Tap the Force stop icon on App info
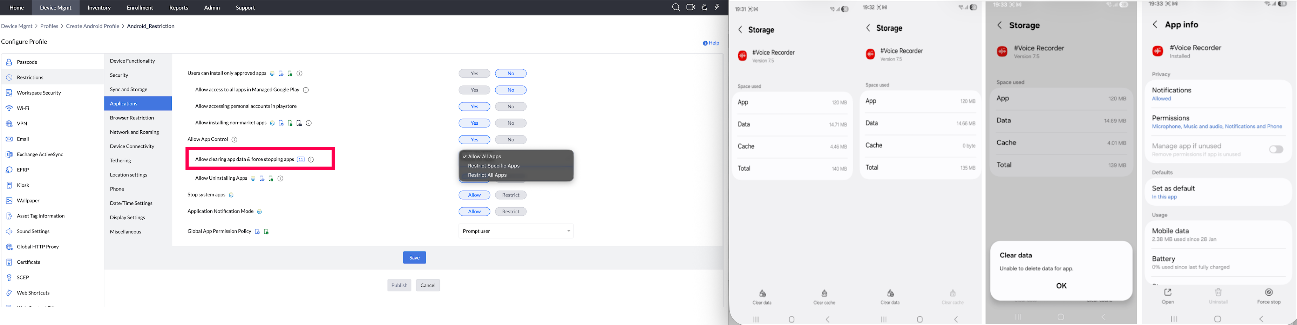The width and height of the screenshot is (1297, 325). tap(1268, 293)
